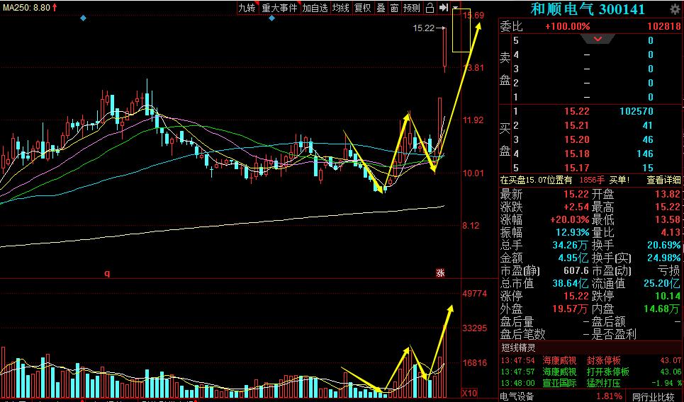Click the 跌停 10.14 price
The image size is (684, 402).
click(668, 296)
